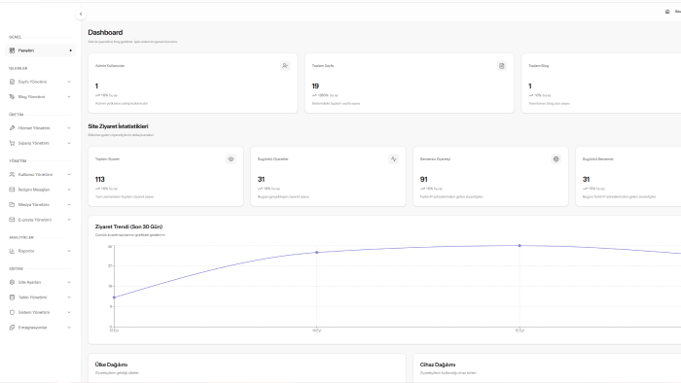Click the Site Ayarları gear icon
The width and height of the screenshot is (681, 383).
click(12, 282)
